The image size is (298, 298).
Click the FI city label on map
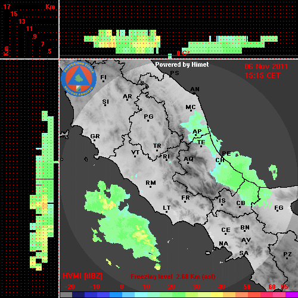click(103, 77)
